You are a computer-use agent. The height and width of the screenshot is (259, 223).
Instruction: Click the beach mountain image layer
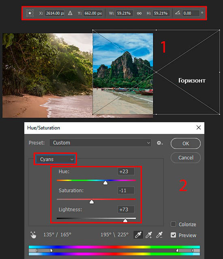pyautogui.click(x=123, y=74)
